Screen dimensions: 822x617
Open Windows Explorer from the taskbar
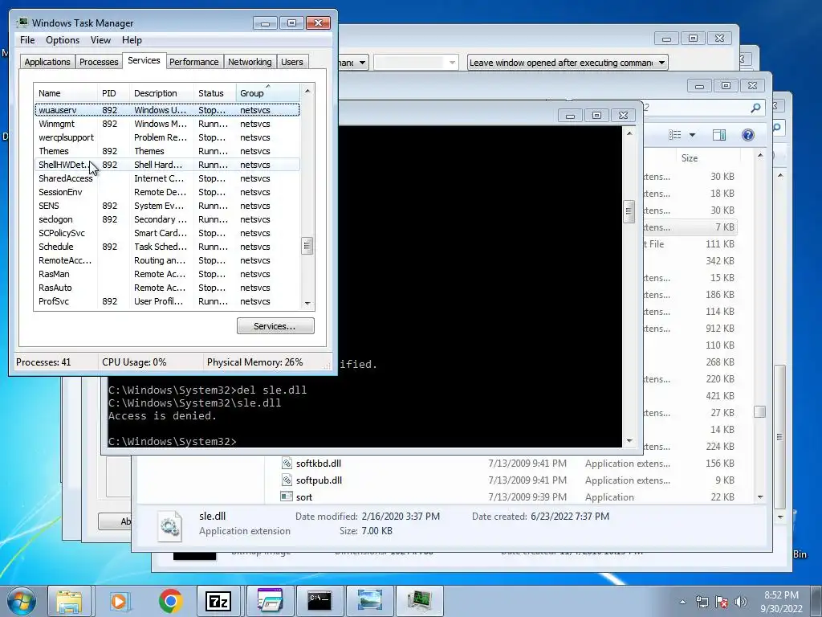(x=69, y=601)
